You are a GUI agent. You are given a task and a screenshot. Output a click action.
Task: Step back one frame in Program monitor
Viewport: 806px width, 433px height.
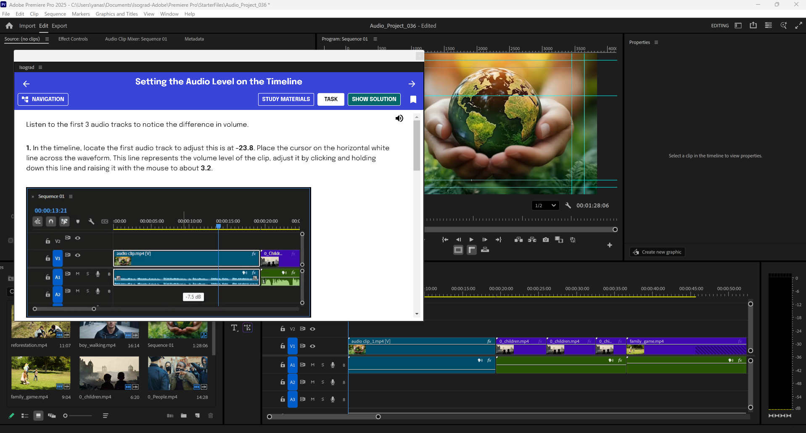coord(458,240)
